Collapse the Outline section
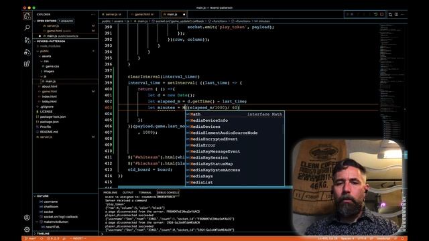The height and width of the screenshot is (241, 429). pyautogui.click(x=43, y=196)
